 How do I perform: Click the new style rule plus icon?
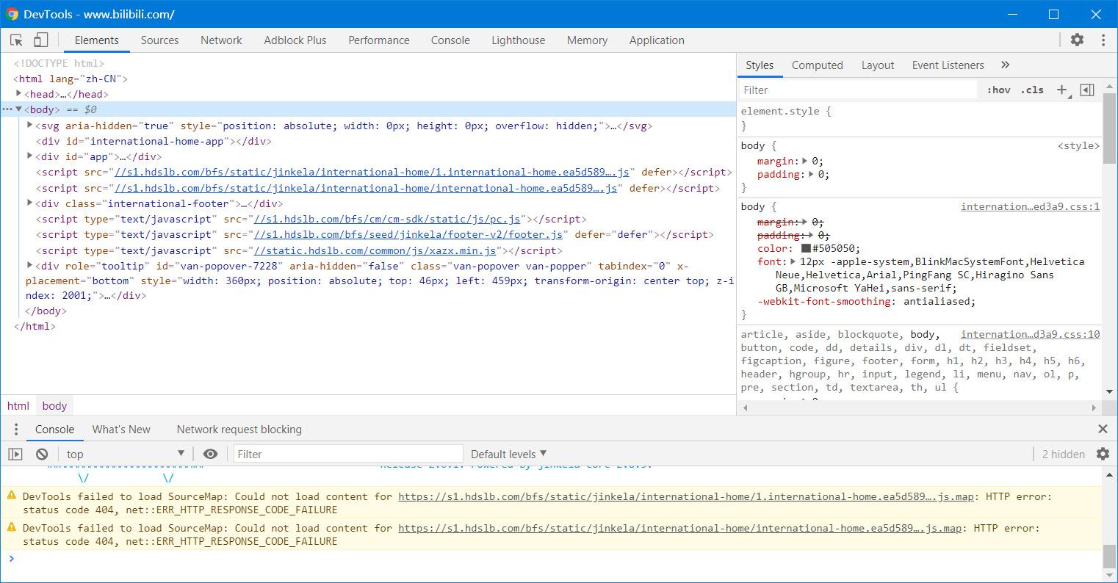1062,90
